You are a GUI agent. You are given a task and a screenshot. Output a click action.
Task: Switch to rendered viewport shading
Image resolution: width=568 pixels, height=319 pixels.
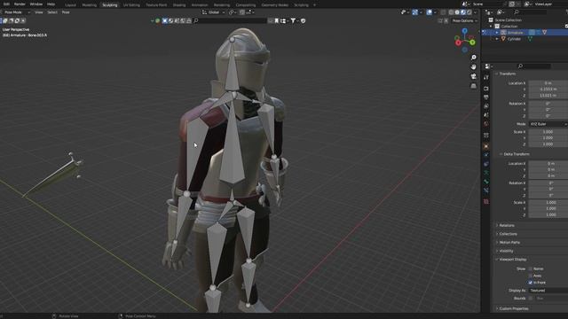(x=469, y=12)
